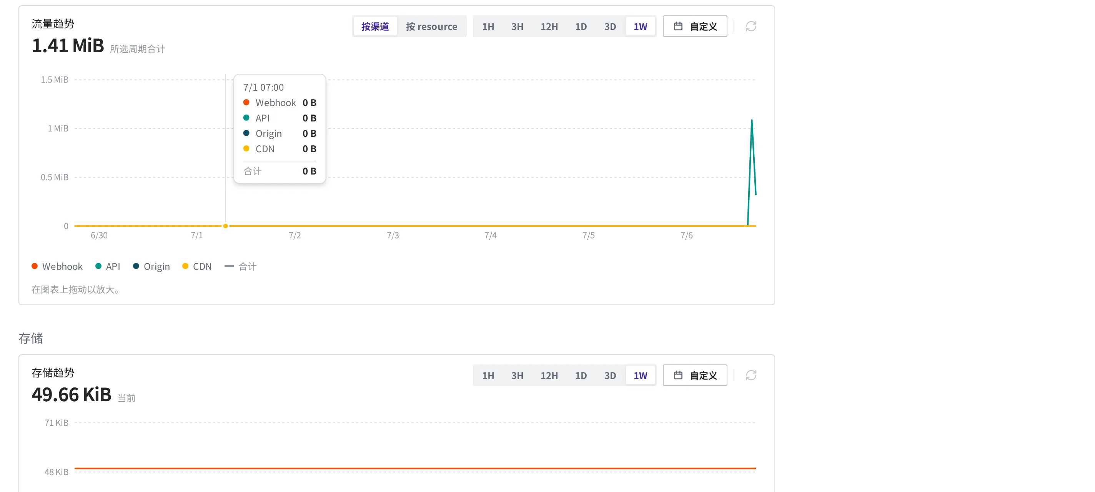Refresh the 流量趋势 traffic chart

(x=751, y=27)
